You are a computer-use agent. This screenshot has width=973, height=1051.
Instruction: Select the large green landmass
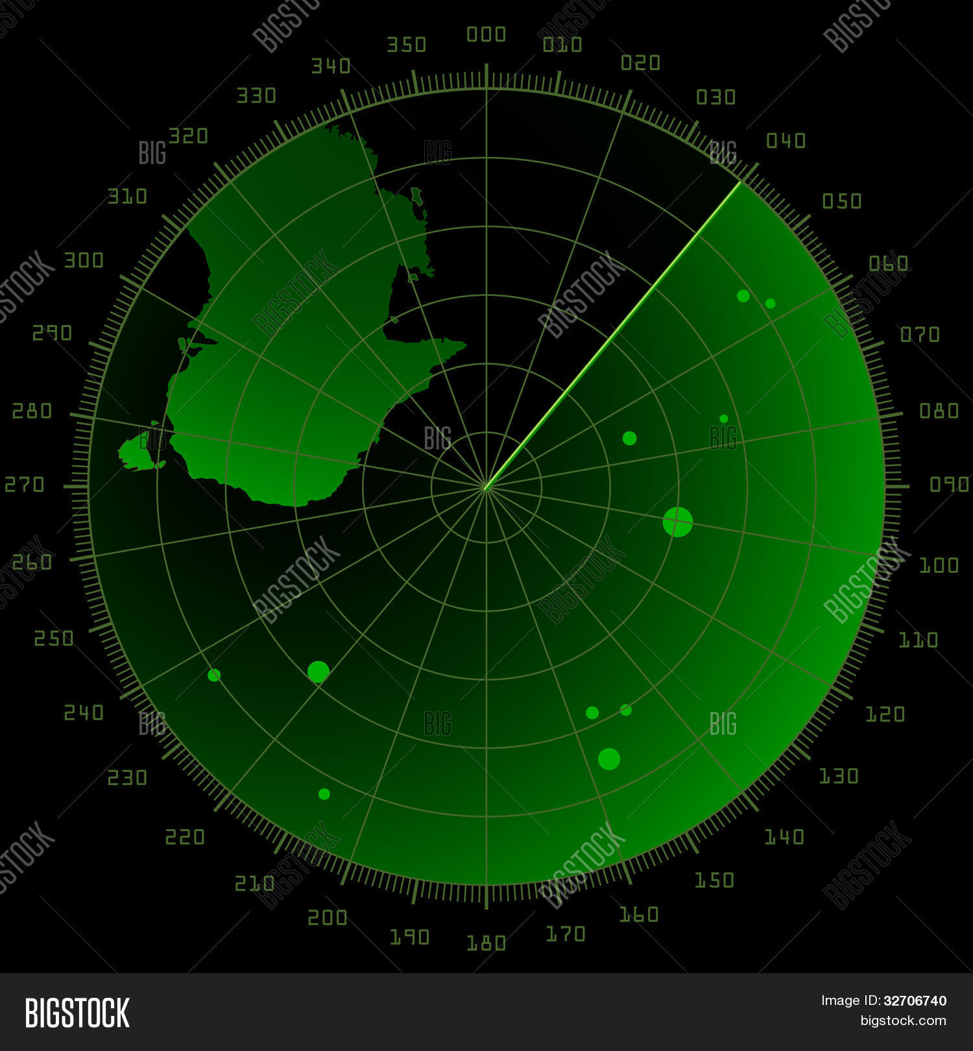[x=292, y=337]
